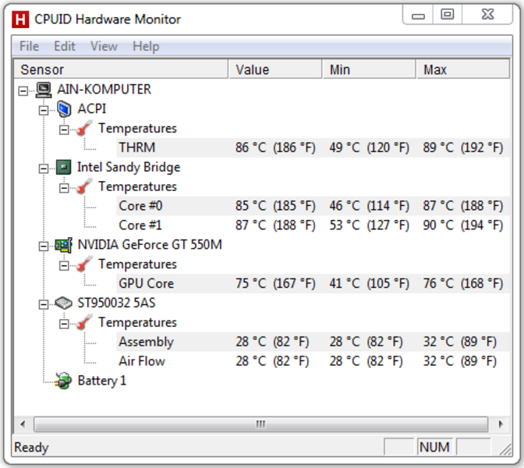
Task: Click thermometer icon under Intel Sandy Bridge
Action: (x=84, y=186)
